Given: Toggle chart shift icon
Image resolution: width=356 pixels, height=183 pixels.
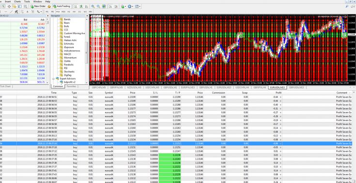Looking at the screenshot, I should click(116, 6).
